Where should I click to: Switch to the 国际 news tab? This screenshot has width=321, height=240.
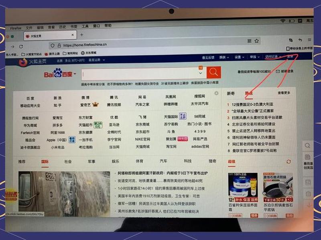click(x=45, y=162)
